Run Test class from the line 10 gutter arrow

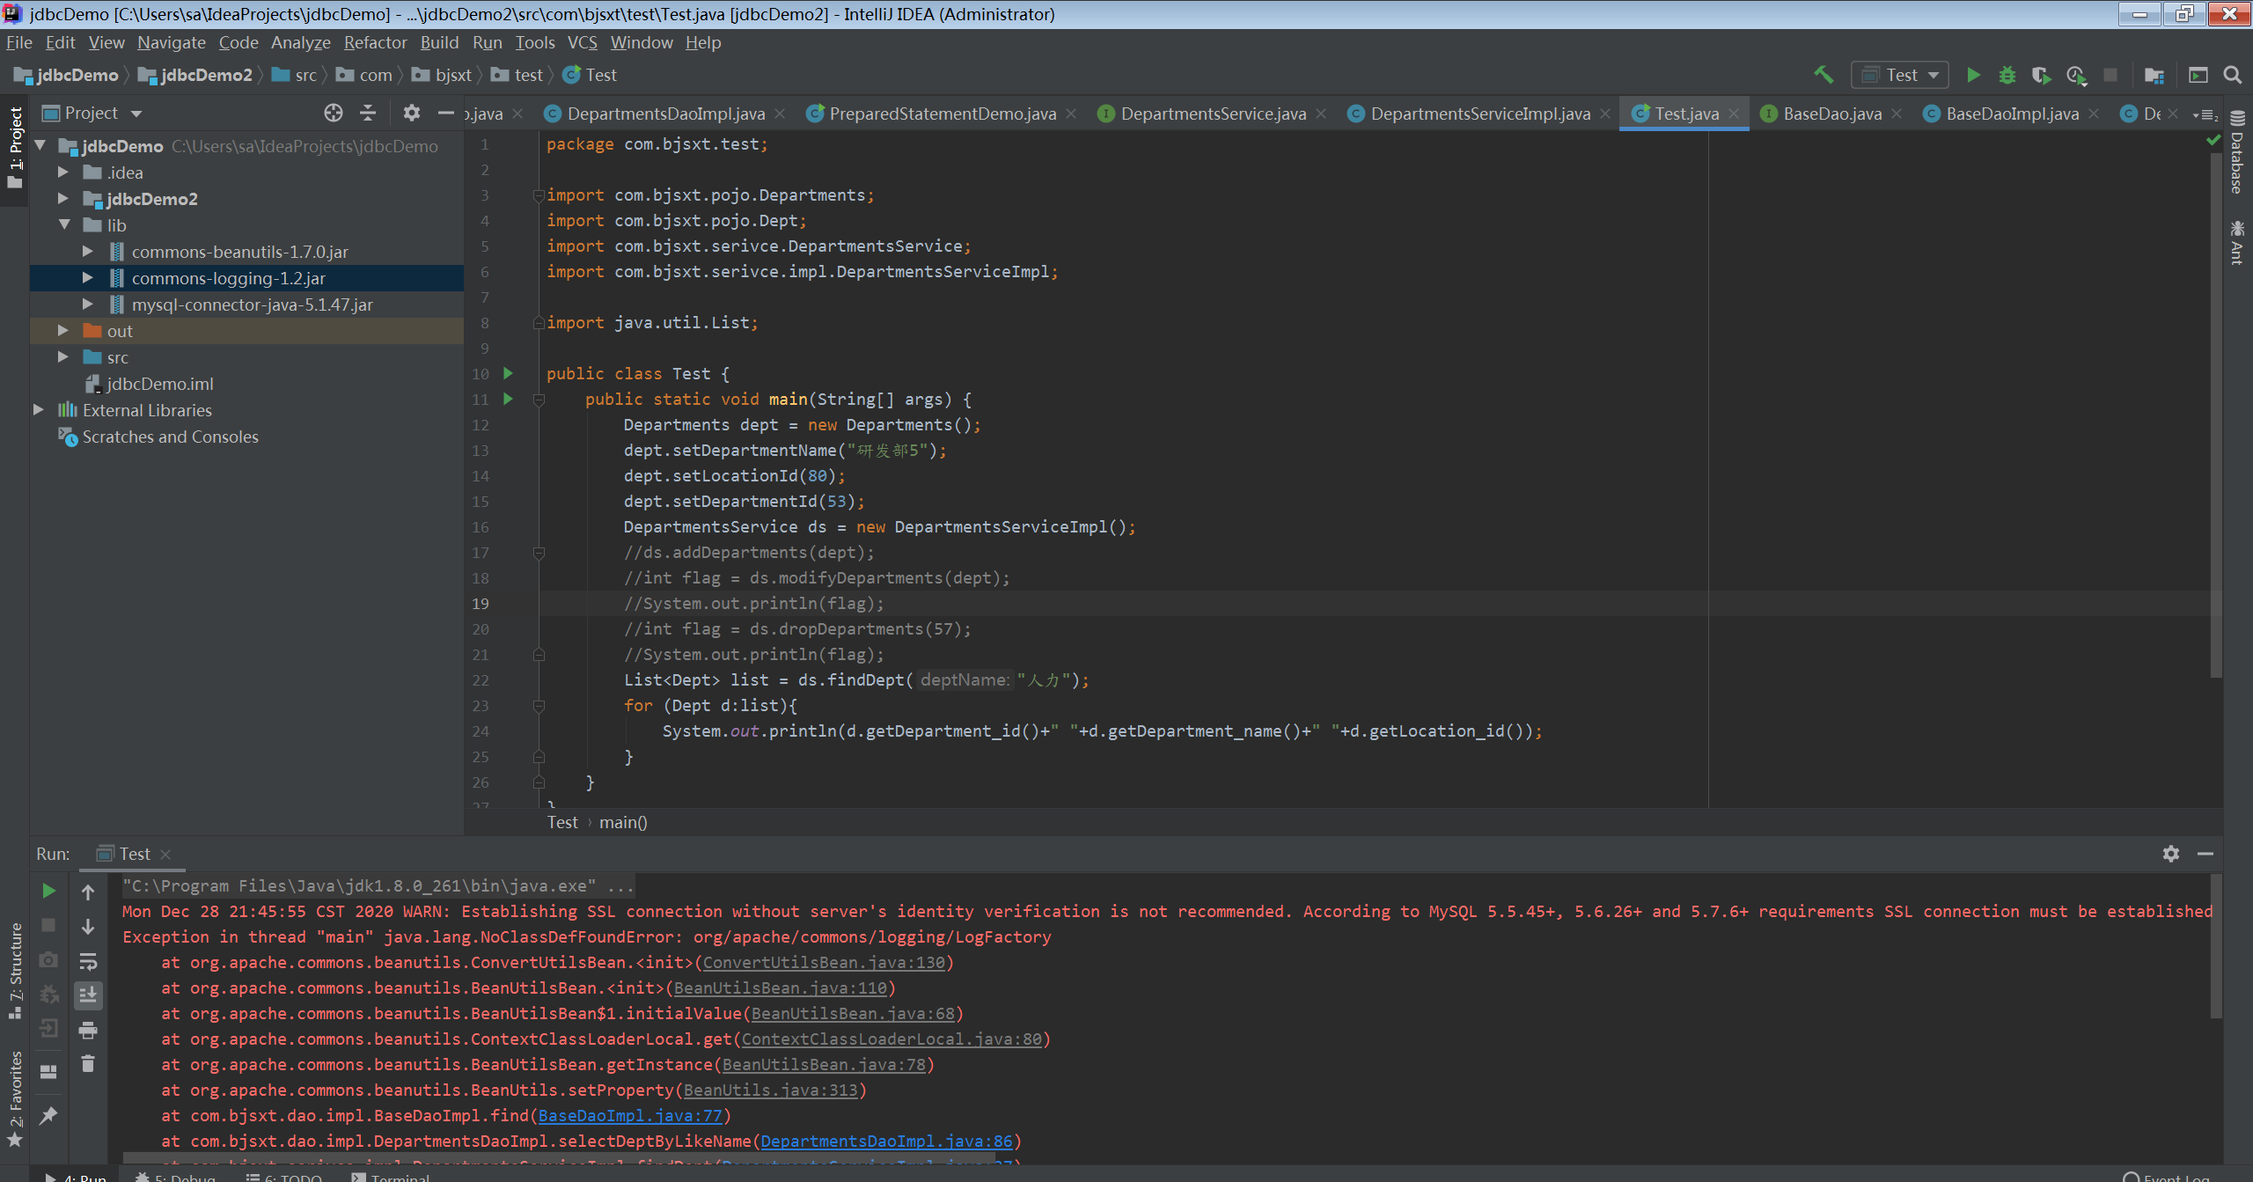[x=508, y=373]
